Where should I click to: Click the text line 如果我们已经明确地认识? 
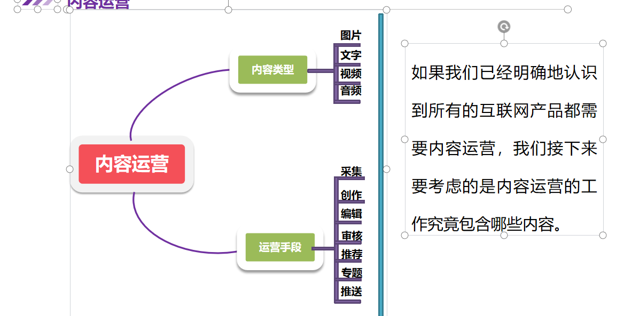point(504,72)
